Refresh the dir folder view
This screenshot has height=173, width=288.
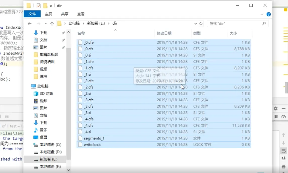pyautogui.click(x=201, y=24)
